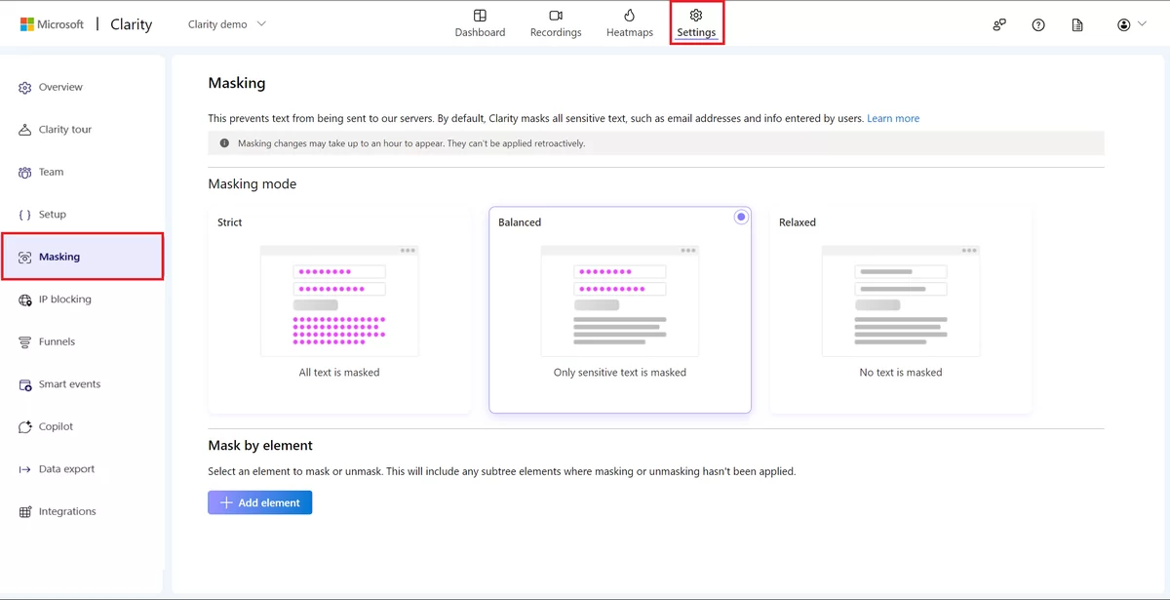This screenshot has width=1170, height=600.
Task: Open Setup in the sidebar
Action: pos(53,215)
